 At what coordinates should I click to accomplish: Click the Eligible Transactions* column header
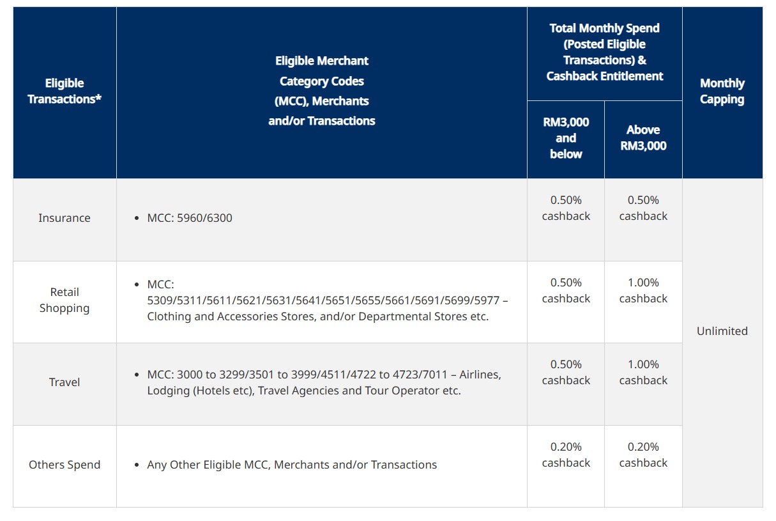[65, 91]
